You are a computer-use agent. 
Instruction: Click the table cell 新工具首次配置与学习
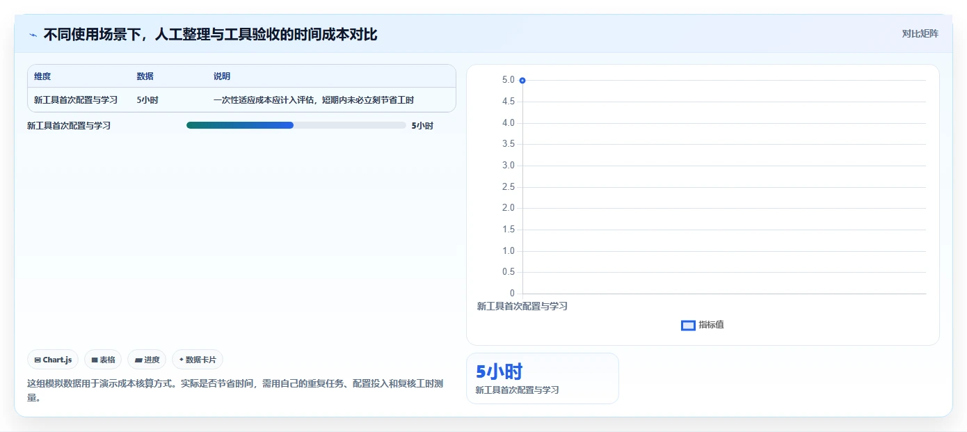pos(76,100)
